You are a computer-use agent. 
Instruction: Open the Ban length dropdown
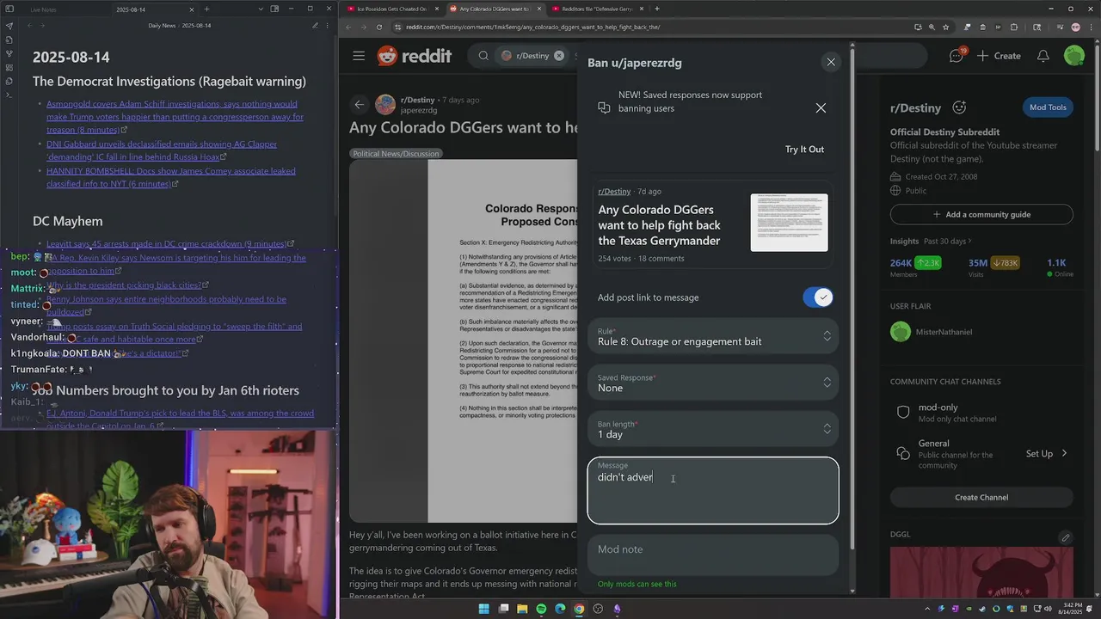(713, 429)
